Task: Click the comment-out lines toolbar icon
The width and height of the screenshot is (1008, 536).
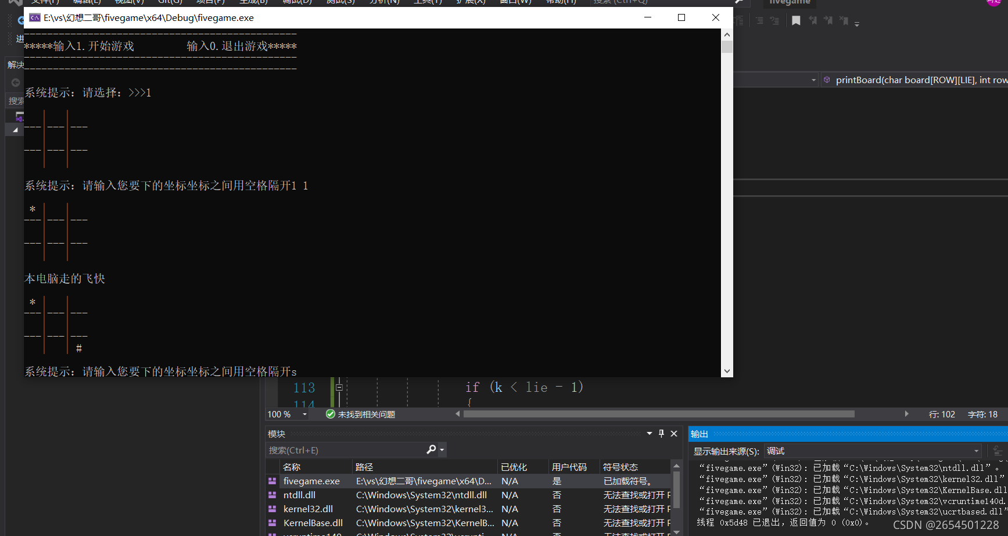Action: 759,21
